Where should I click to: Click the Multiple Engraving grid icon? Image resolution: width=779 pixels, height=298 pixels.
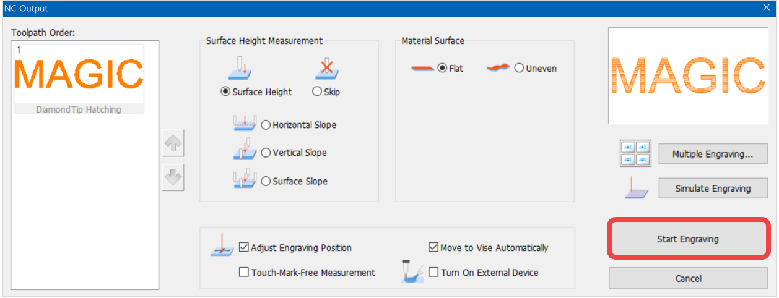coord(636,153)
